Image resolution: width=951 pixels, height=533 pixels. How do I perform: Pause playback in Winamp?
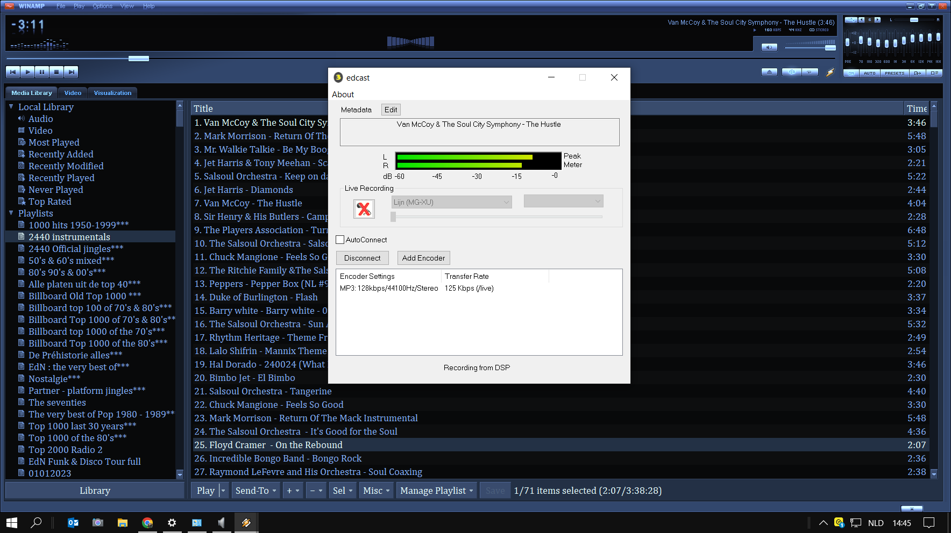coord(42,72)
